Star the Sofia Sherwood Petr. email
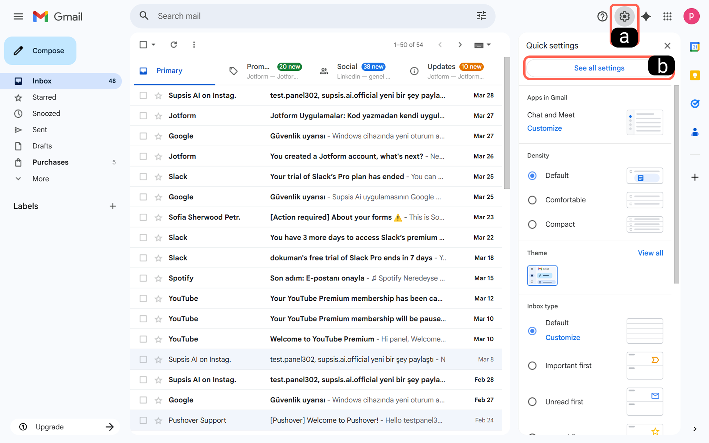 pos(158,217)
